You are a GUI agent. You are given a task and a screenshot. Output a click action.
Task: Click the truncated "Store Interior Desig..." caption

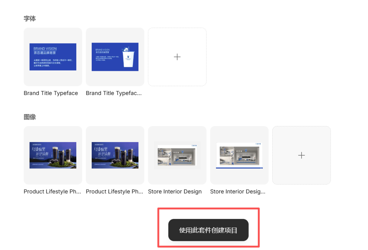coord(237,191)
